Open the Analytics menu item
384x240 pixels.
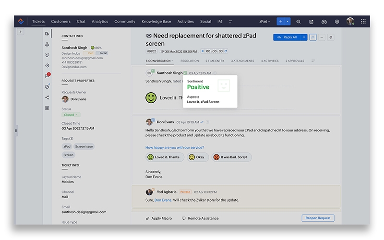tap(100, 22)
